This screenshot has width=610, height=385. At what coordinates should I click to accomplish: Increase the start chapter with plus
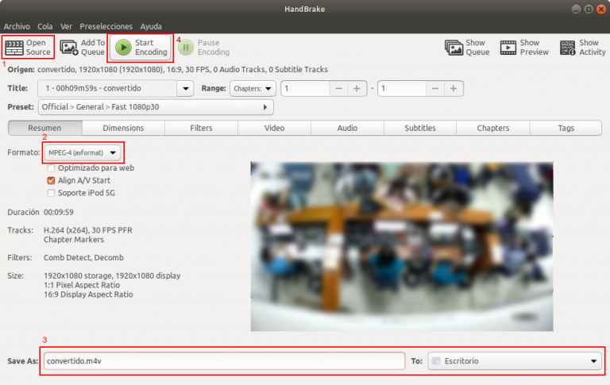coord(357,89)
